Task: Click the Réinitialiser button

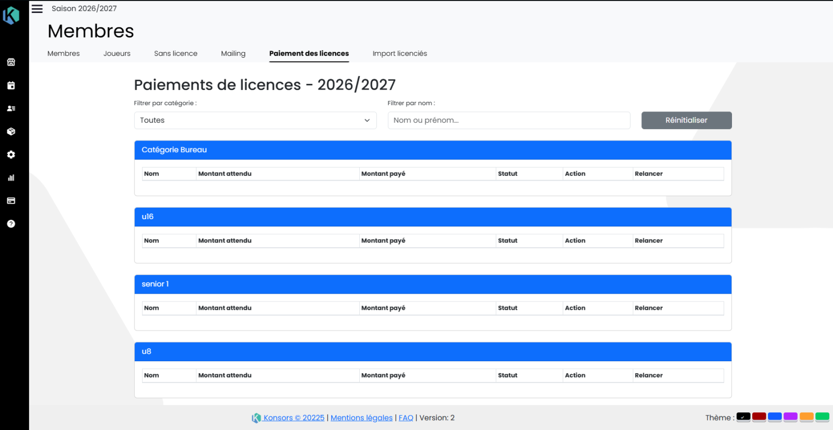Action: tap(686, 120)
